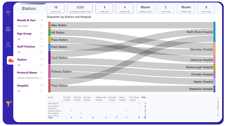Screen dimensions: 225x126
Task: Open the staff doctor page icon
Action: 8,45
